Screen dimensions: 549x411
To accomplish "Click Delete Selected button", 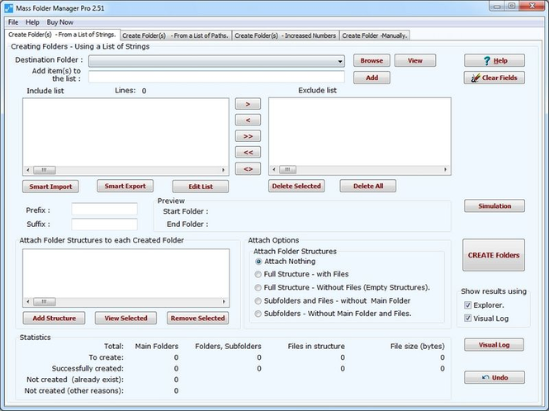I will click(296, 186).
